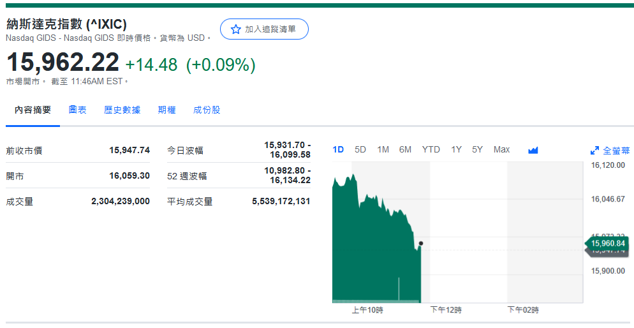Image resolution: width=634 pixels, height=328 pixels.
Task: Select the Max chart range
Action: [501, 149]
